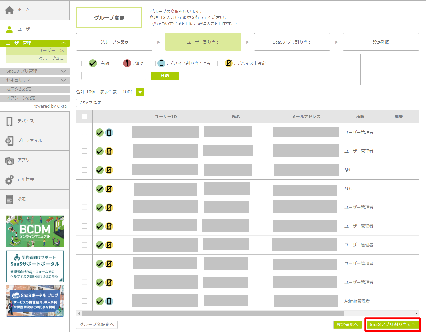The image size is (426, 332).
Task: Focus the user search text field
Action: tap(114, 76)
